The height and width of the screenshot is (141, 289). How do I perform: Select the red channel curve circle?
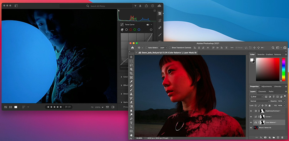pyautogui.click(x=131, y=30)
